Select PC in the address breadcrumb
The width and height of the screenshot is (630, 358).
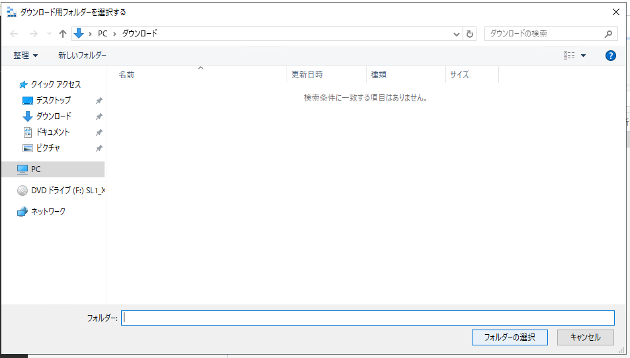pos(103,34)
